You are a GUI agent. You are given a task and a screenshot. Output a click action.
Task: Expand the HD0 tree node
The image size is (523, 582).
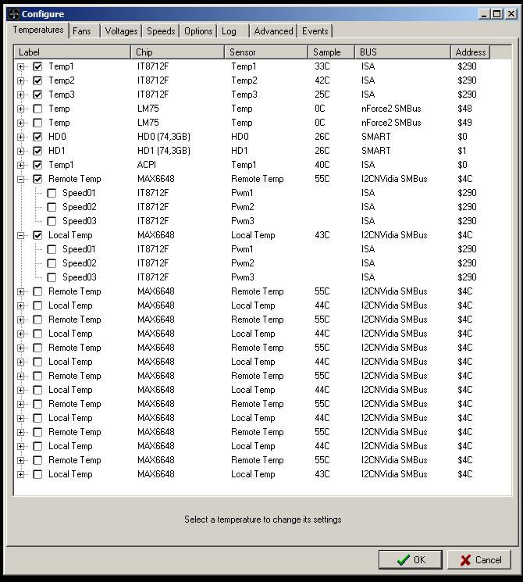[21, 137]
